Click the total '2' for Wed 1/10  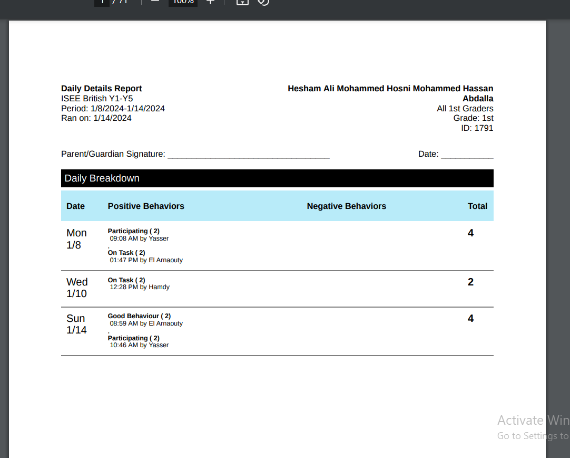pos(470,282)
